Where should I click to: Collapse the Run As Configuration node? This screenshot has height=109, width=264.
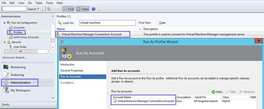4,23
